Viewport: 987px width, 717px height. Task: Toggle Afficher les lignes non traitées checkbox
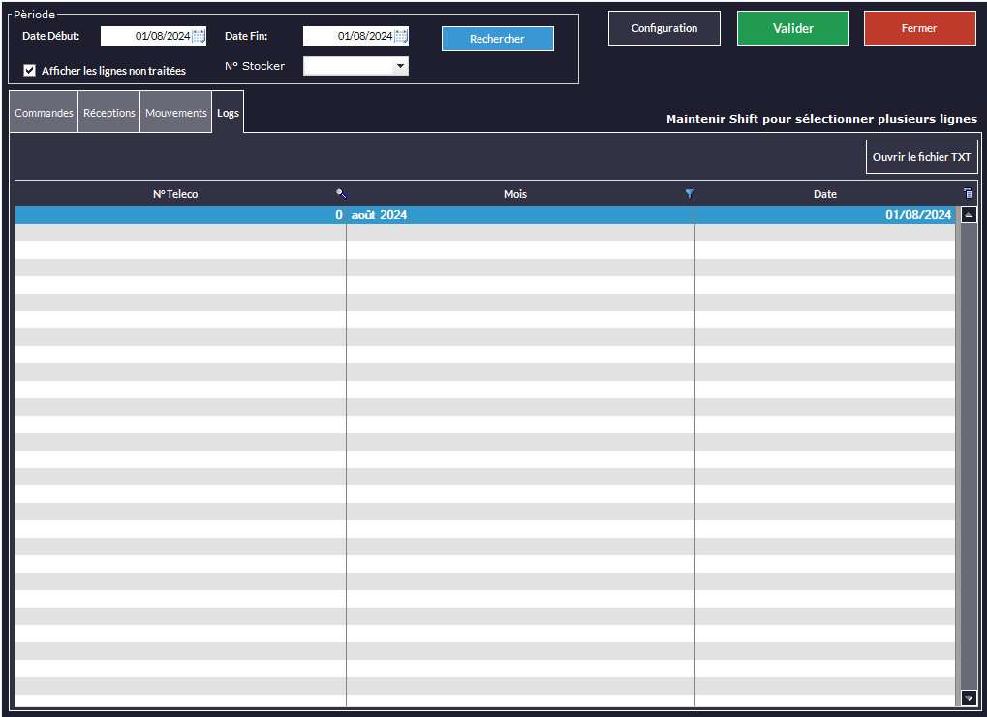pos(29,70)
